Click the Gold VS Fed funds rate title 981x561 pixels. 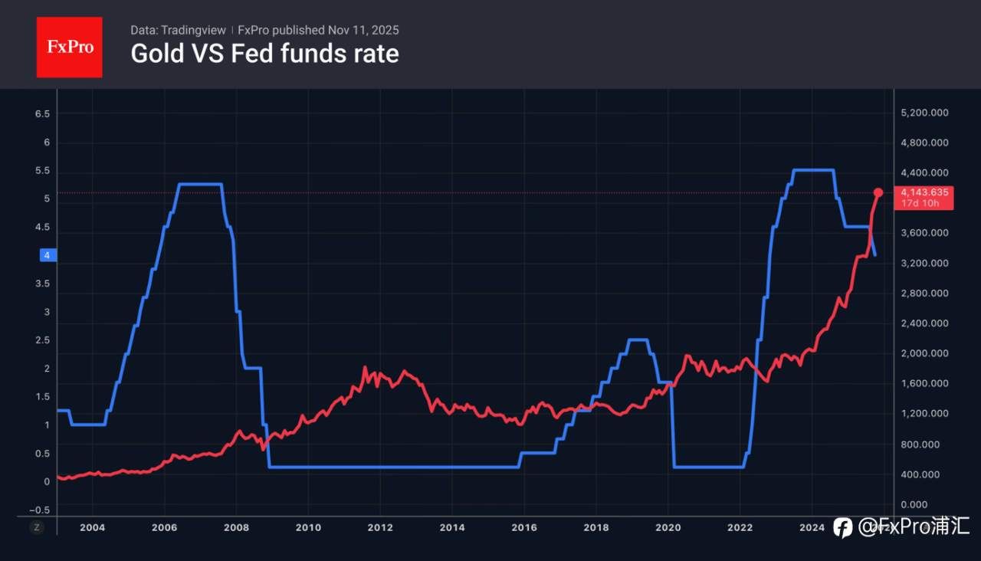click(x=264, y=54)
